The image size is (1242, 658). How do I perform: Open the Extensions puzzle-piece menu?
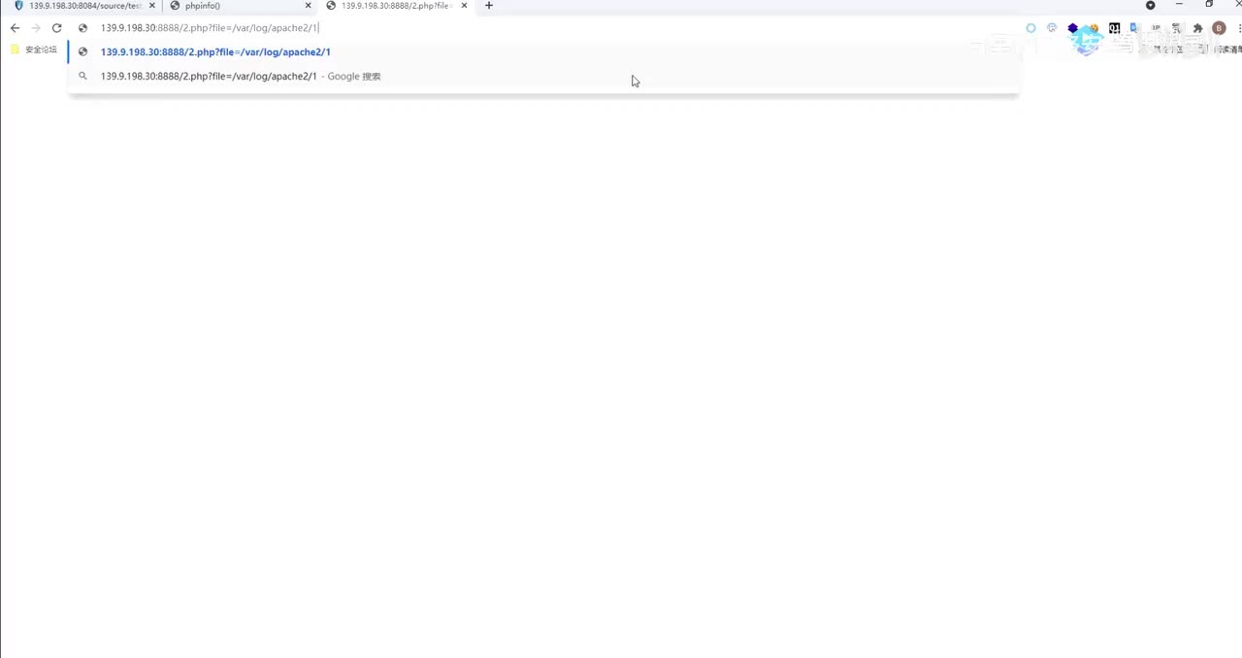pyautogui.click(x=1198, y=28)
